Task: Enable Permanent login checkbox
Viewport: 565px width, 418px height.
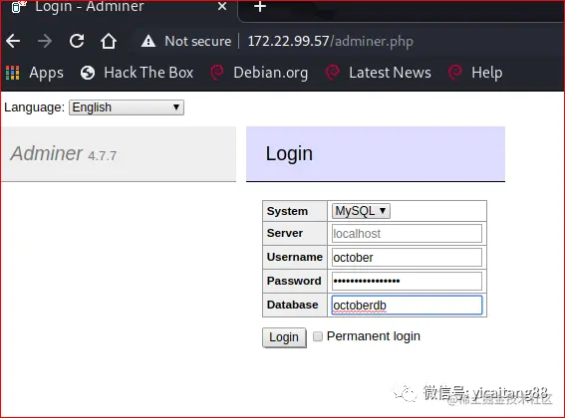Action: [x=318, y=336]
